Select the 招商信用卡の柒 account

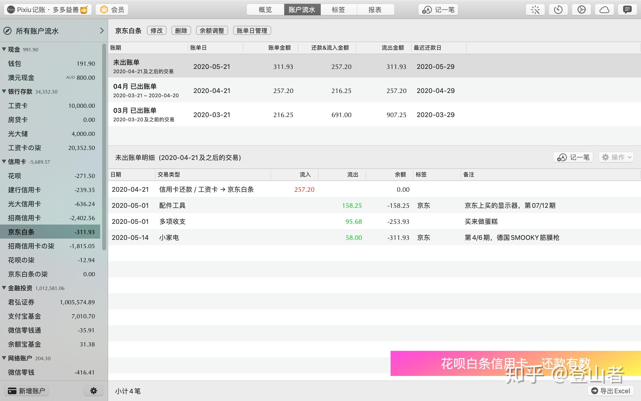[50, 246]
